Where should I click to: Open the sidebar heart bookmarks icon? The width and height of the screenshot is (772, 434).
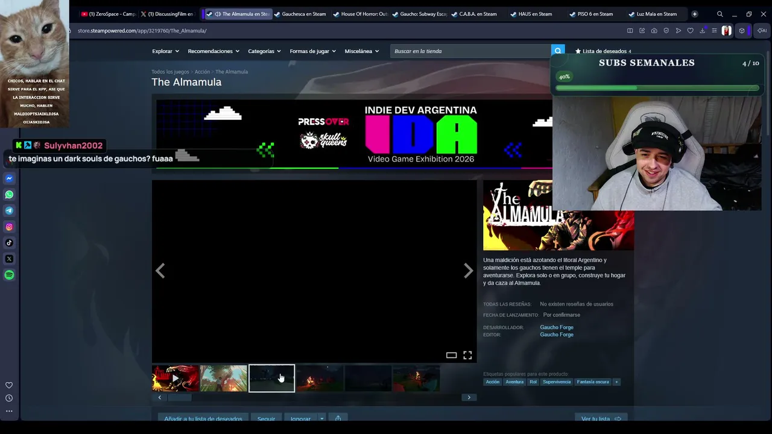point(9,385)
